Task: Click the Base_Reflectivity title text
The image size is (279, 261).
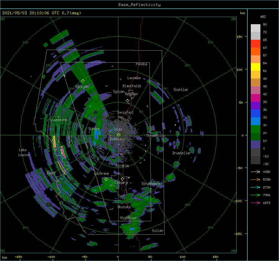Action: (139, 5)
